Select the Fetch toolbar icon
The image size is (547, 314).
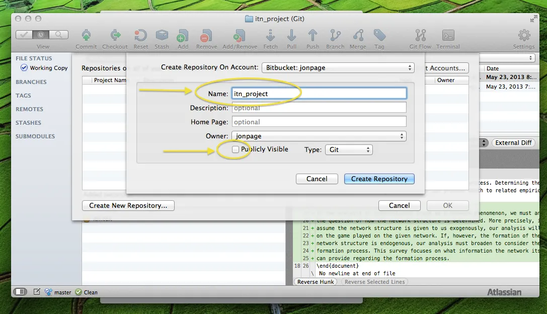270,38
